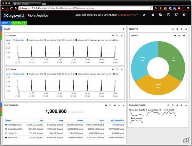
Task: Close the TENANTS row
Action: coord(186,29)
